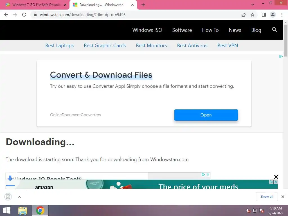The width and height of the screenshot is (288, 216).
Task: Click the blue Open ad button
Action: tap(206, 115)
